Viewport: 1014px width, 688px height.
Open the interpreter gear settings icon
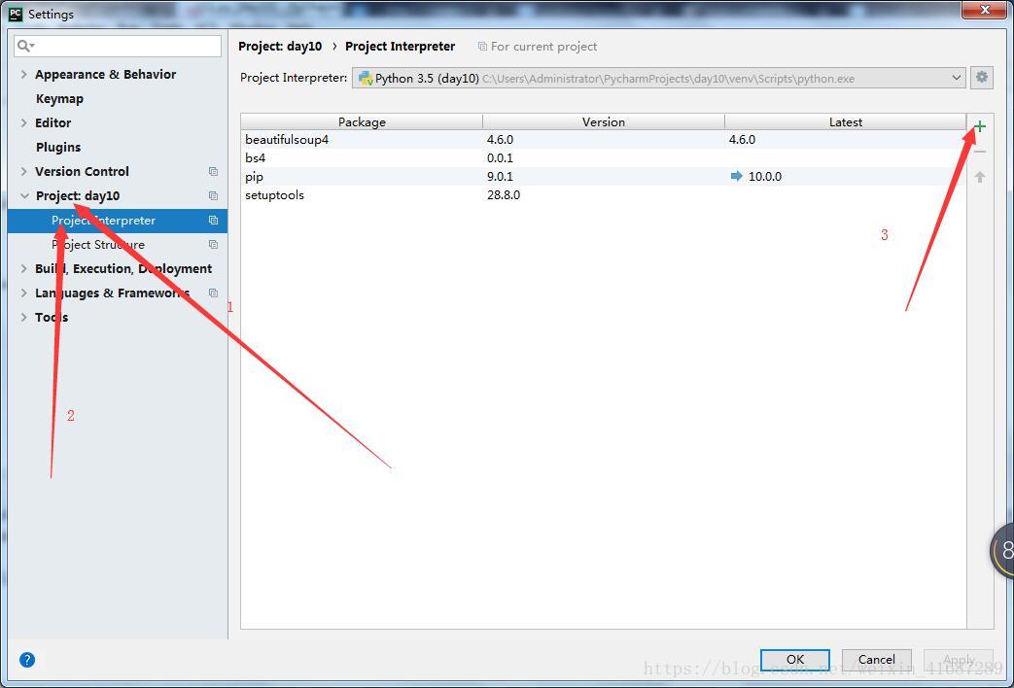[982, 78]
